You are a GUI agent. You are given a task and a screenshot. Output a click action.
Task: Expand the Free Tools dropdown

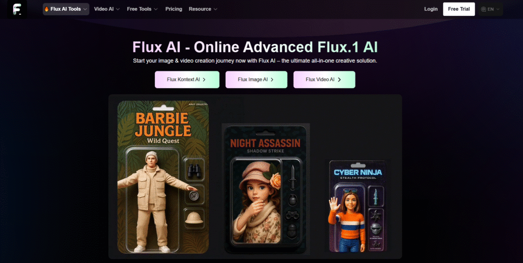coord(142,9)
